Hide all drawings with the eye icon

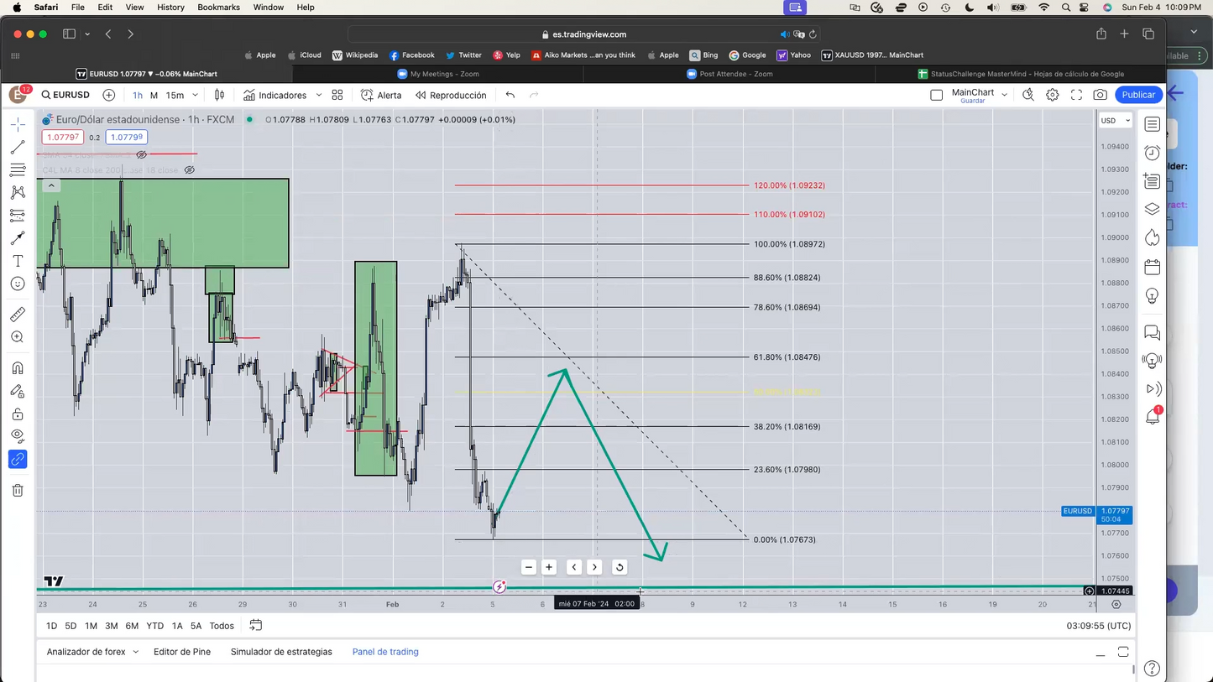click(x=18, y=436)
